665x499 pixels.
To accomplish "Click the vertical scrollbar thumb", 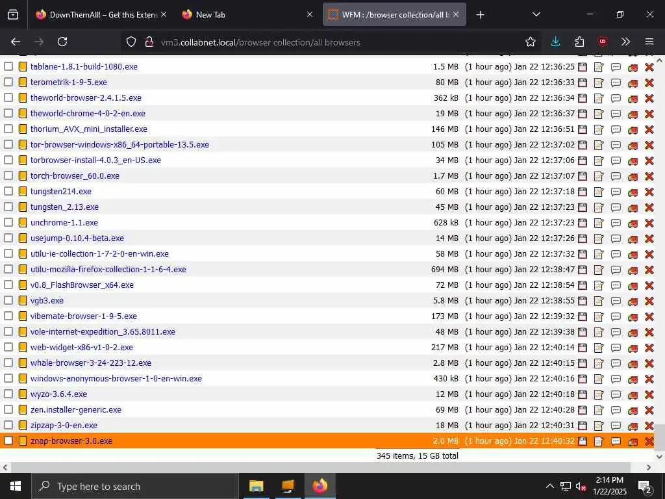I will tap(659, 437).
